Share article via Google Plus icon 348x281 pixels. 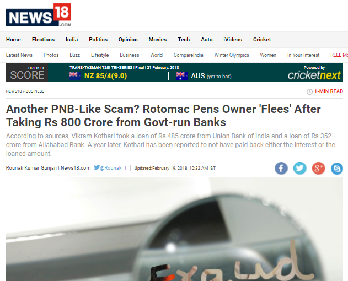[x=318, y=169]
